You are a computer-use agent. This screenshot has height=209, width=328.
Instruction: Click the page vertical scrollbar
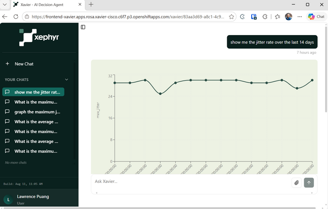(x=326, y=69)
